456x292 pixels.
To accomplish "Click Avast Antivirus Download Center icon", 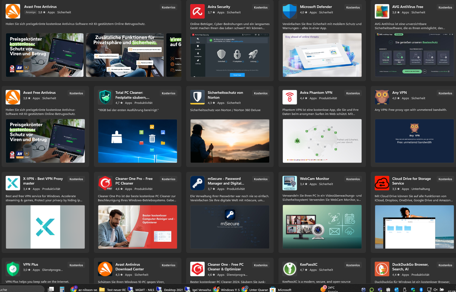I will [105, 269].
